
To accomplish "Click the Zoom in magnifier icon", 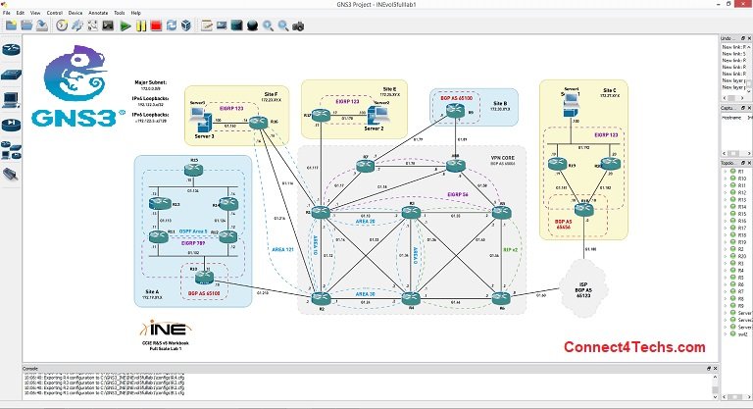I will click(x=266, y=25).
